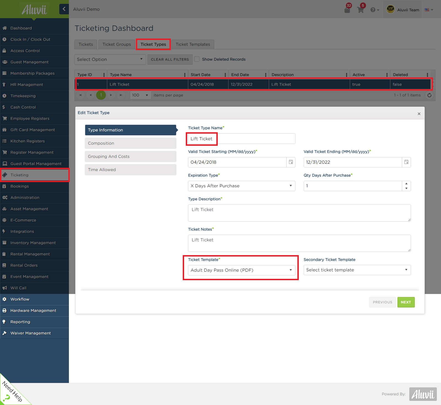Click the Event Management calendar icon
441x405 pixels.
click(4, 277)
